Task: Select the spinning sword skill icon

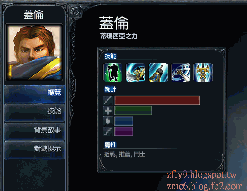Action: point(181,73)
